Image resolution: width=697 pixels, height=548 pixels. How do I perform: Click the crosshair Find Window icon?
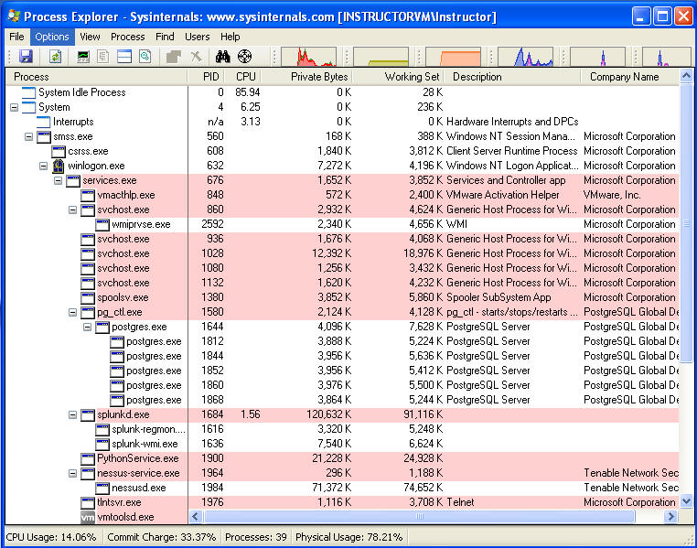point(244,57)
